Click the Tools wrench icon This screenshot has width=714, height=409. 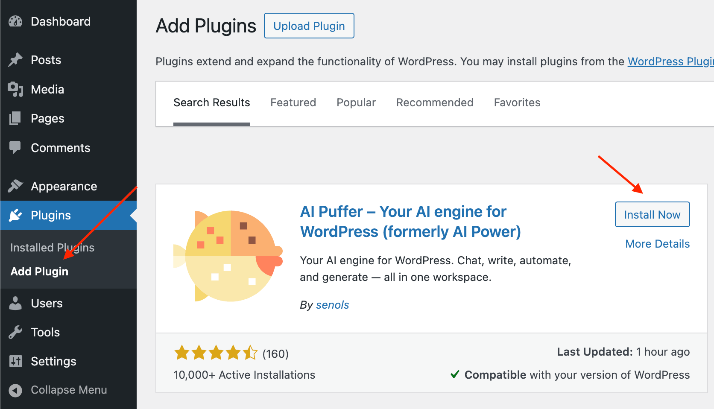click(x=15, y=332)
